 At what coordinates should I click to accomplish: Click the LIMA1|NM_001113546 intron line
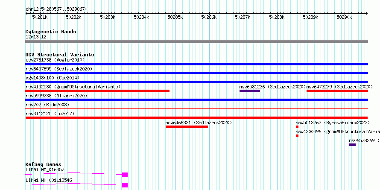(x=74, y=184)
